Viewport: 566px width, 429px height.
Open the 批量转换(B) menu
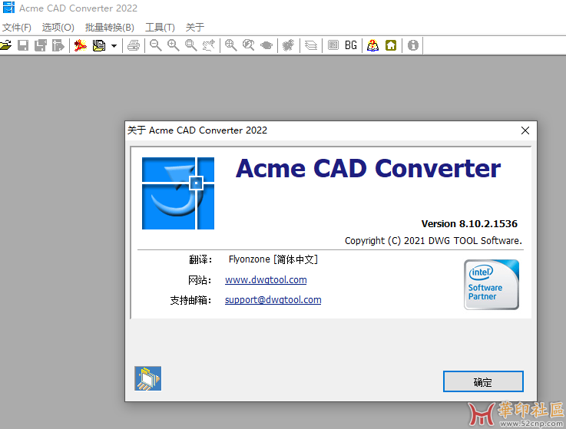[109, 28]
